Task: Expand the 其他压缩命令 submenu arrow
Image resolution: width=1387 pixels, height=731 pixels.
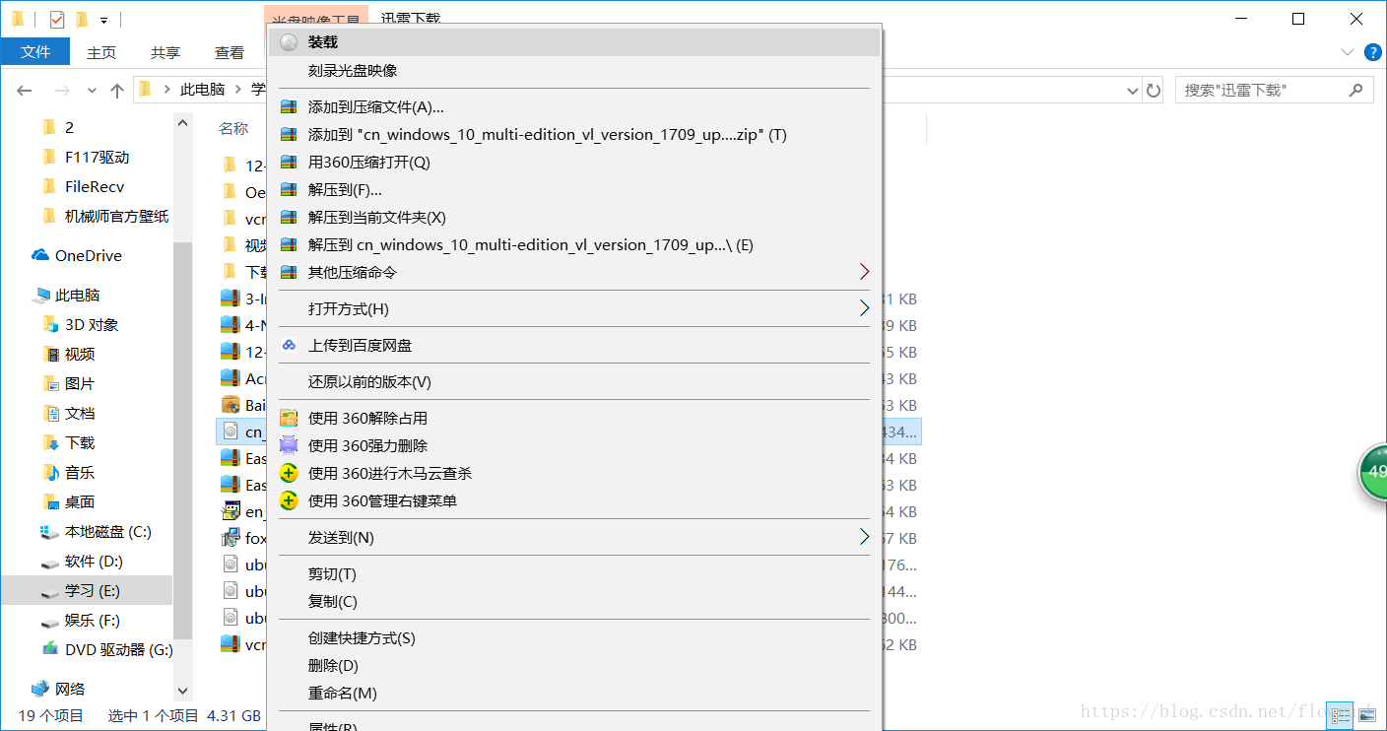Action: (864, 272)
